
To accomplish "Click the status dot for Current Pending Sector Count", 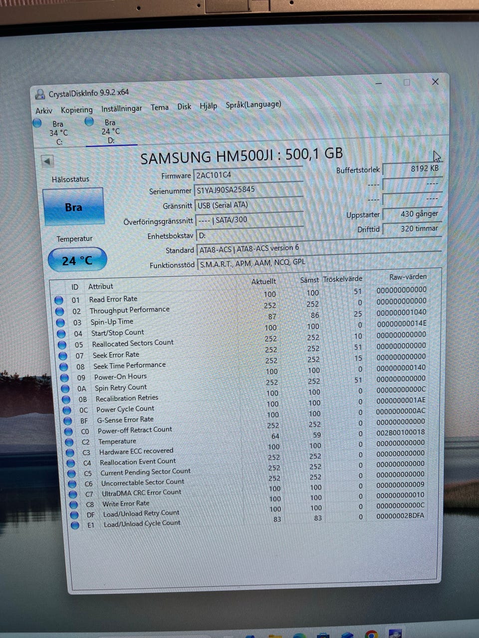I will 72,474.
